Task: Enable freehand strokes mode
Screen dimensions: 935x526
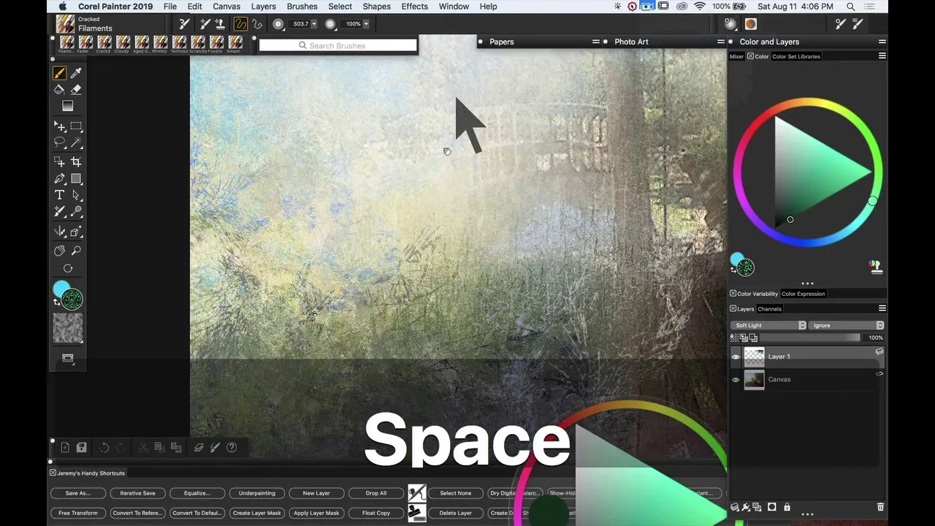Action: [x=240, y=24]
